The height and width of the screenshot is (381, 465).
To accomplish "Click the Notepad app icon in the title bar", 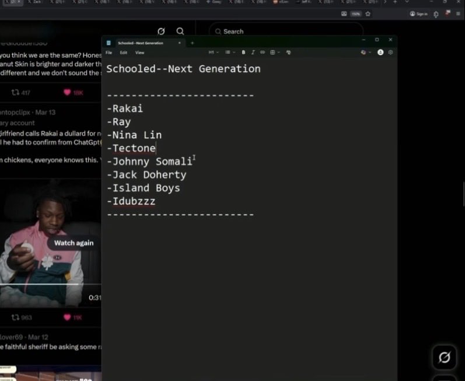I will [x=109, y=43].
